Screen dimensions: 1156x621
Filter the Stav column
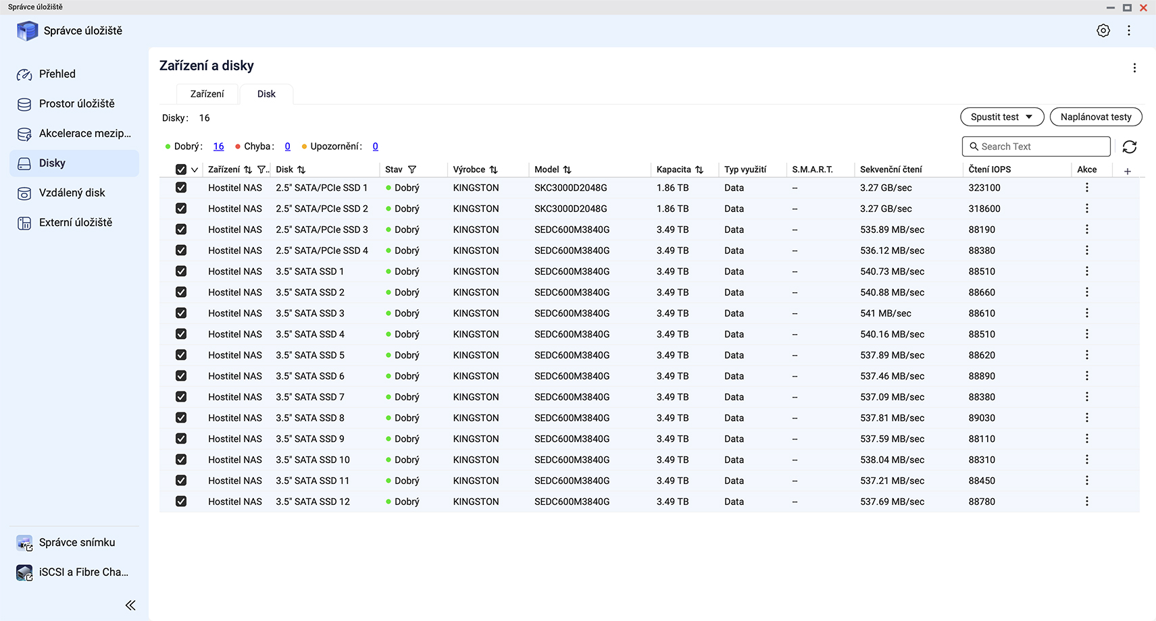click(x=412, y=169)
